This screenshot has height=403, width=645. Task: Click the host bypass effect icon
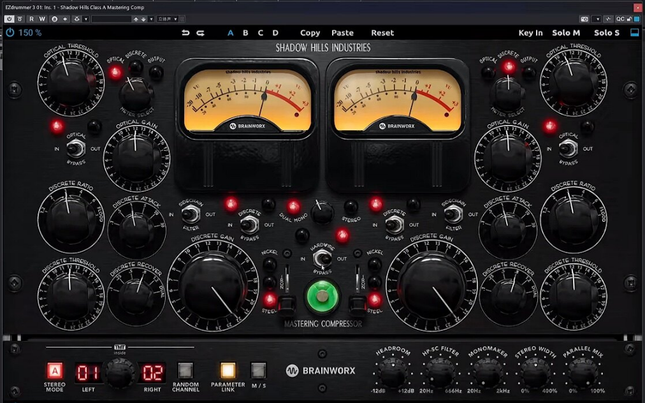pyautogui.click(x=19, y=19)
